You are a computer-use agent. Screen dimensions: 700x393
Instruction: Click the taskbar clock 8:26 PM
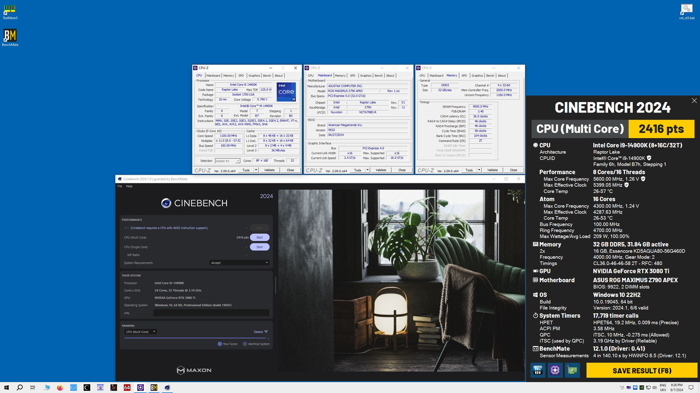(x=676, y=385)
